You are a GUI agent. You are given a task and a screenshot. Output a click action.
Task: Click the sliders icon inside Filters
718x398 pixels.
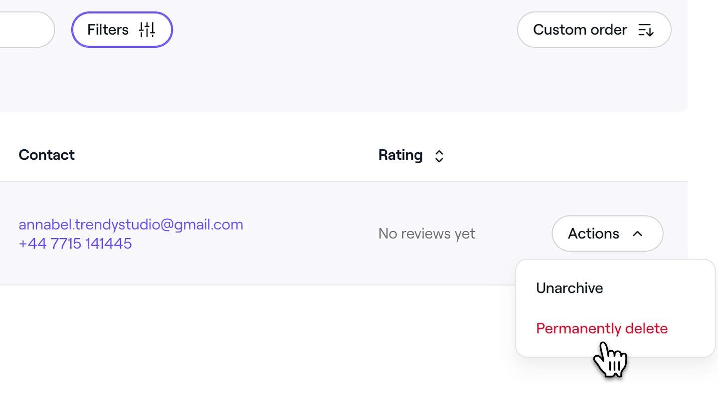[x=147, y=30]
